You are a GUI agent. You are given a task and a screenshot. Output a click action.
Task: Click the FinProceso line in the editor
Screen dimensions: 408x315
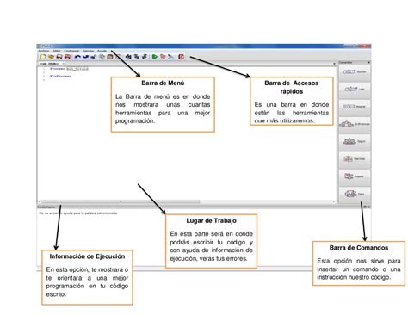click(x=60, y=77)
